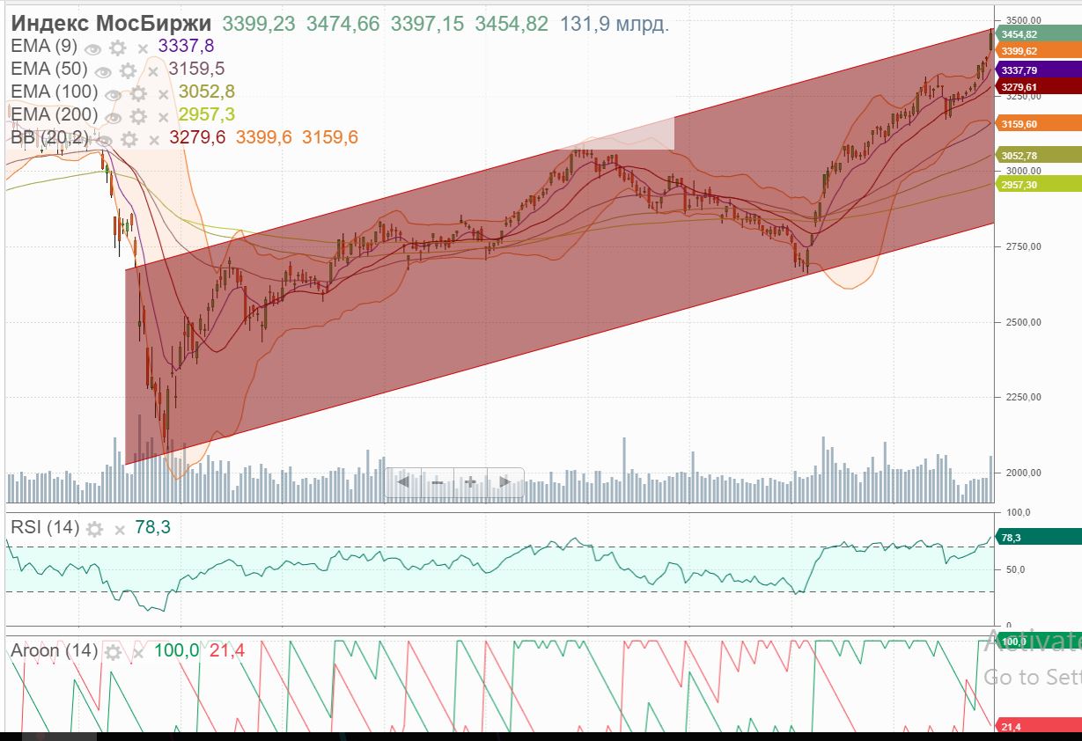The image size is (1082, 741).
Task: Zoom in chart with plus button
Action: pyautogui.click(x=470, y=482)
